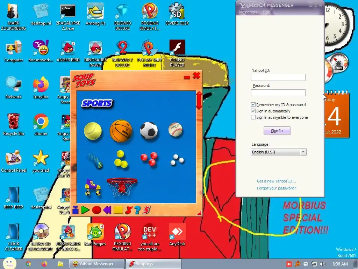The width and height of the screenshot is (358, 269).
Task: Select the roller skate toy
Action: [x=92, y=187]
